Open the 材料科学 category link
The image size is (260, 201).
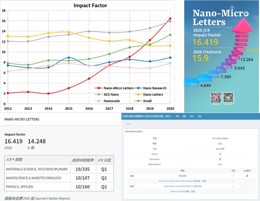[182, 176]
